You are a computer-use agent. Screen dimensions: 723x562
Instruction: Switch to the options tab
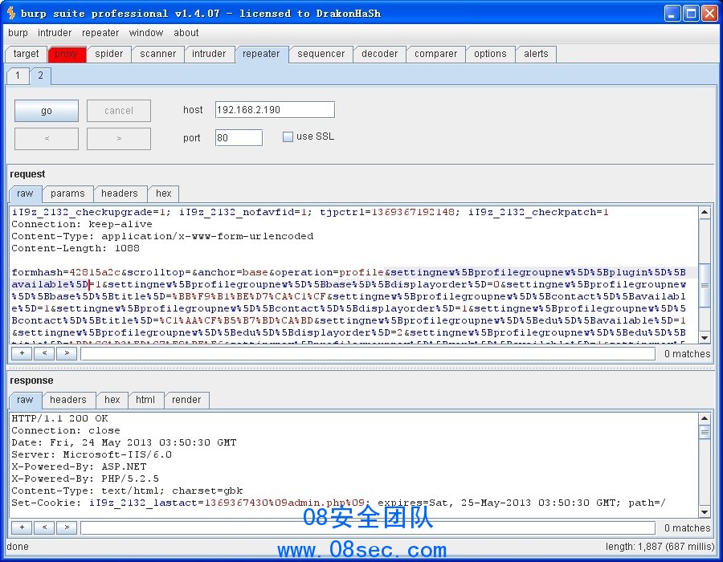491,54
